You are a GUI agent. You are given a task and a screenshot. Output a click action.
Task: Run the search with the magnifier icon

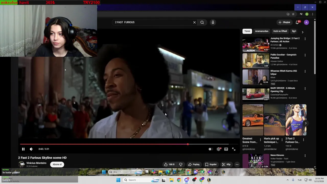point(202,22)
